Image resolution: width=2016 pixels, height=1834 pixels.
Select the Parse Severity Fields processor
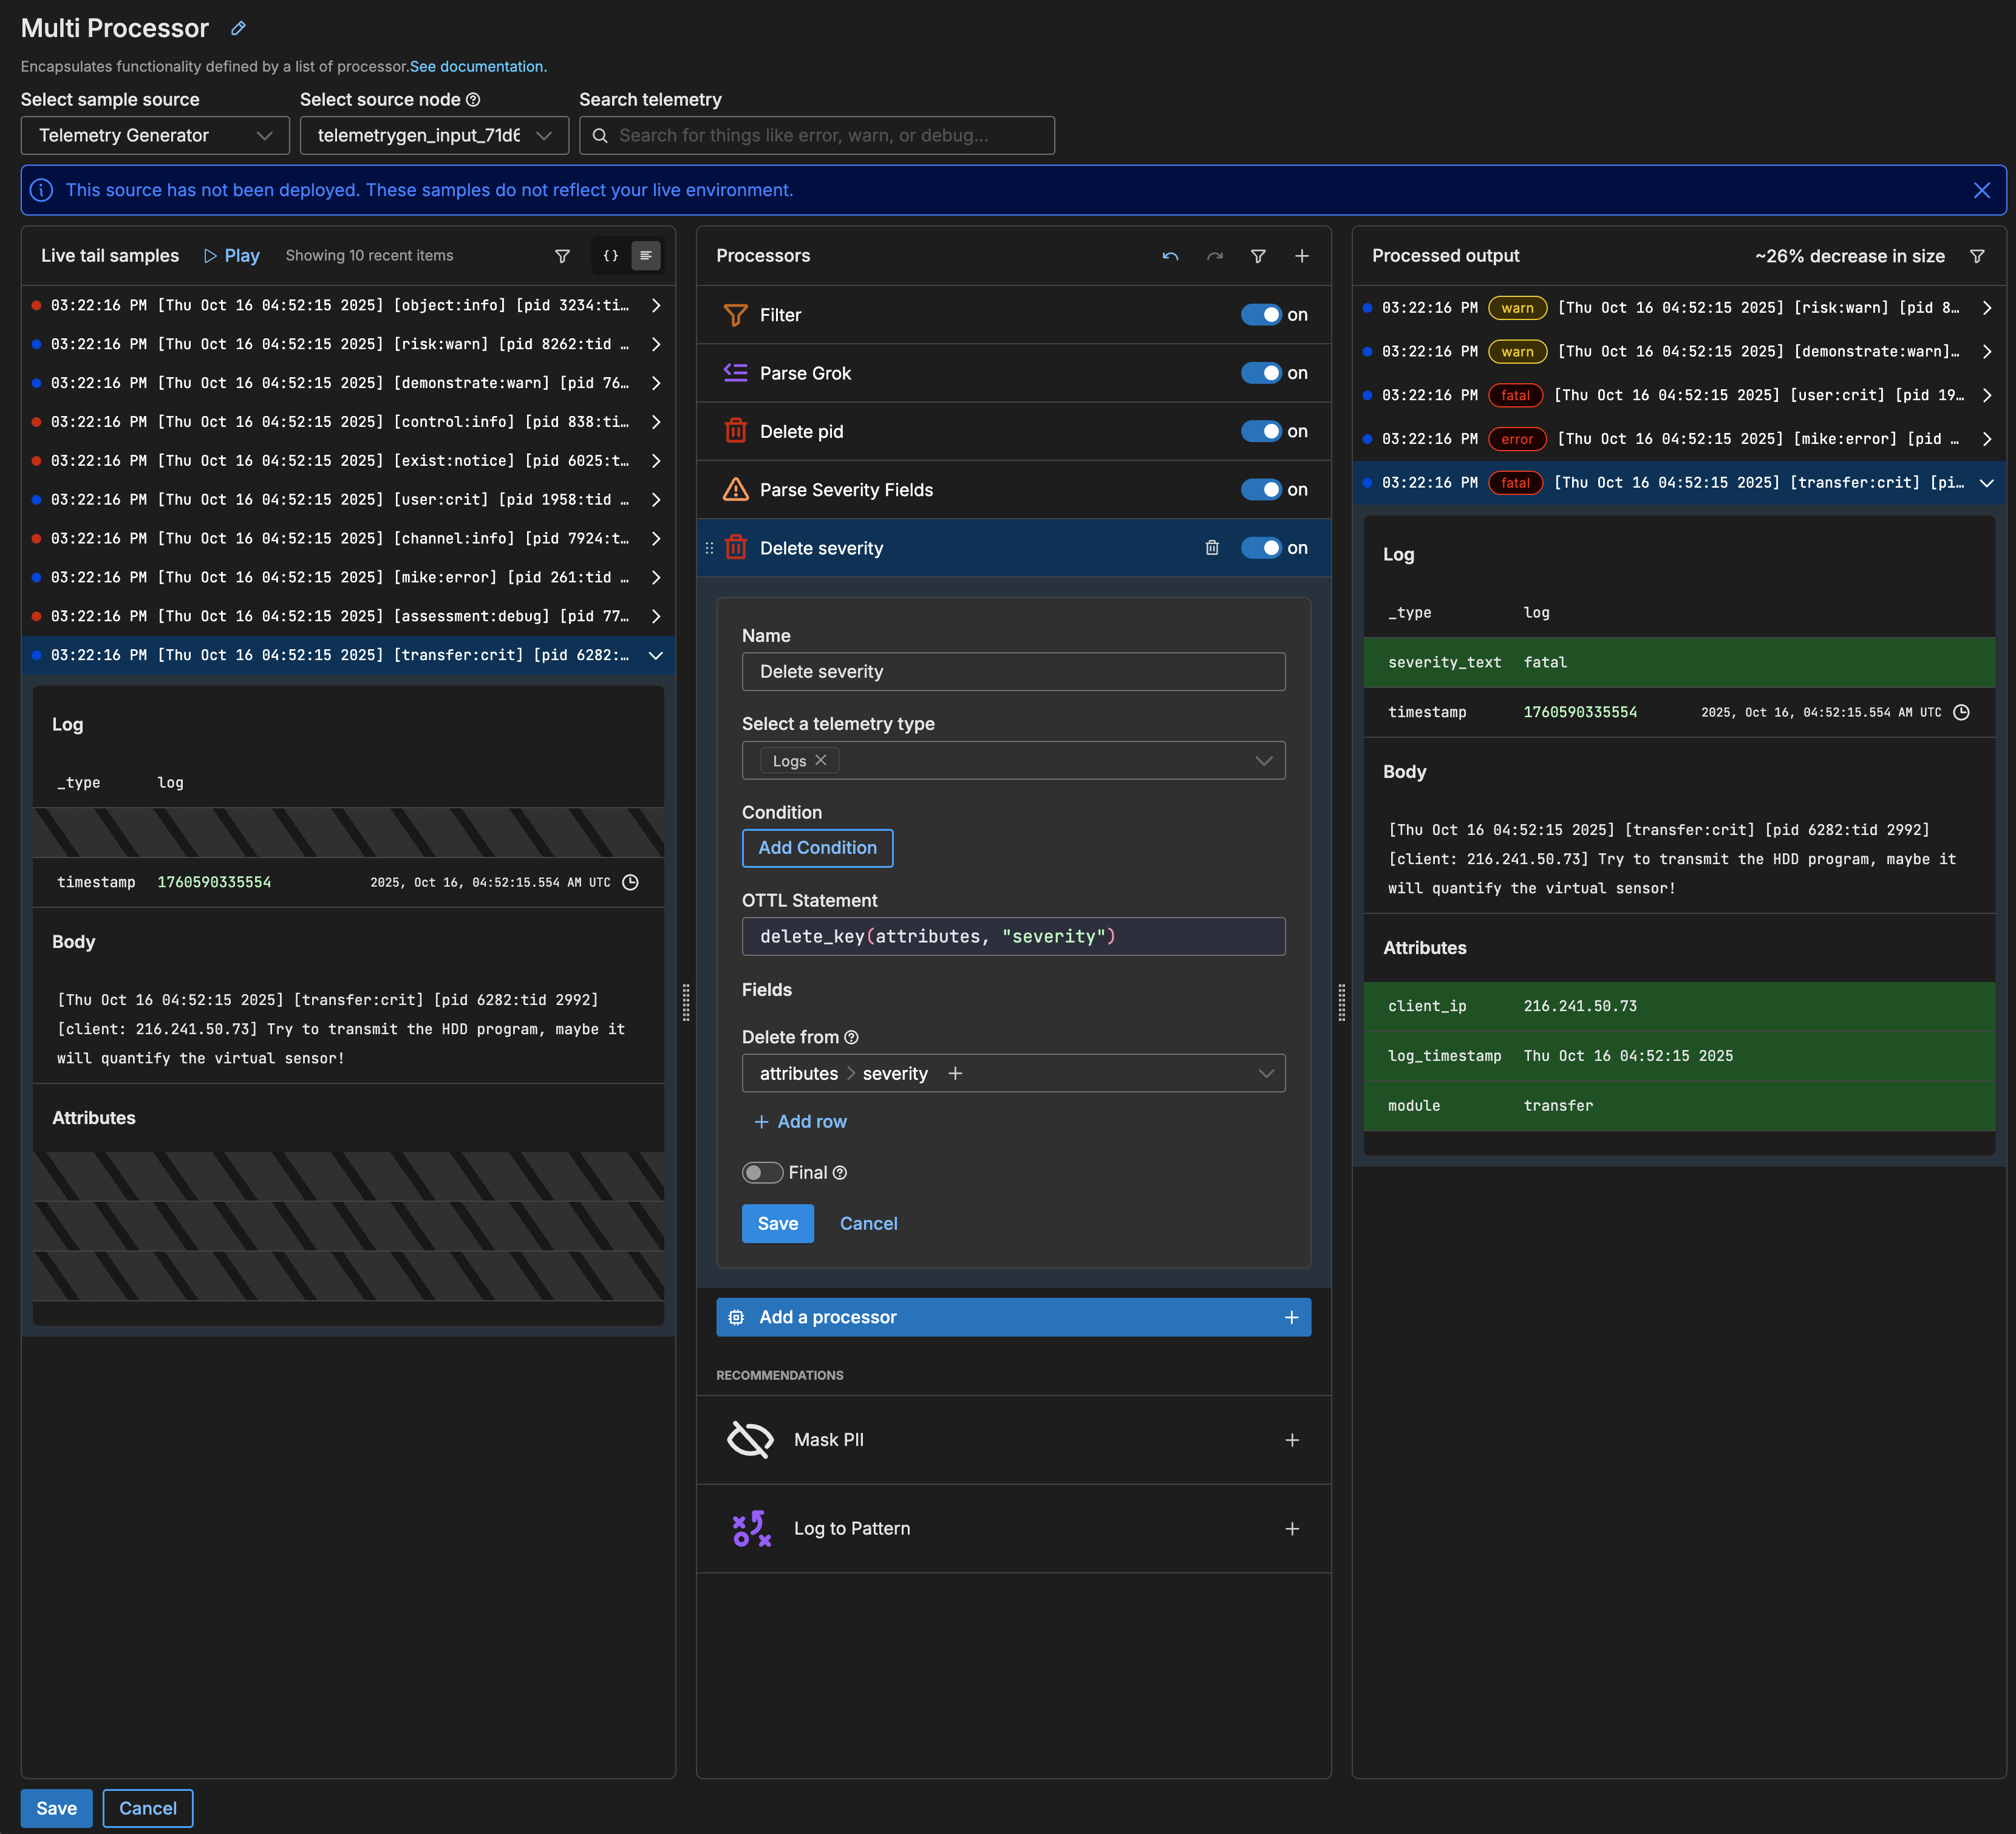click(846, 490)
